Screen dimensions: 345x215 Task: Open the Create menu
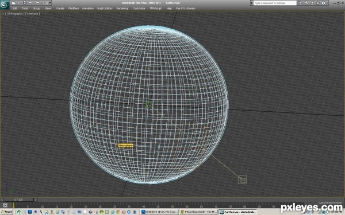point(60,9)
